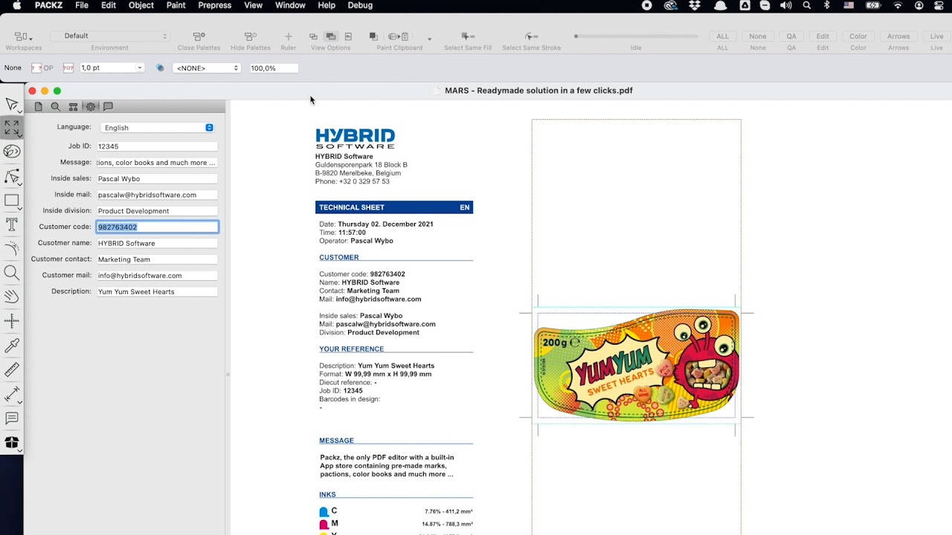Click the Hide Palettes toolbar icon
The width and height of the screenshot is (952, 535).
tap(250, 36)
